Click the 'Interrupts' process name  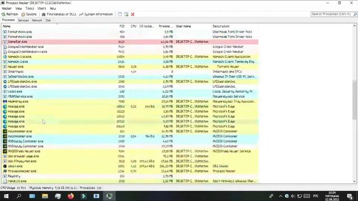[x=16, y=71]
